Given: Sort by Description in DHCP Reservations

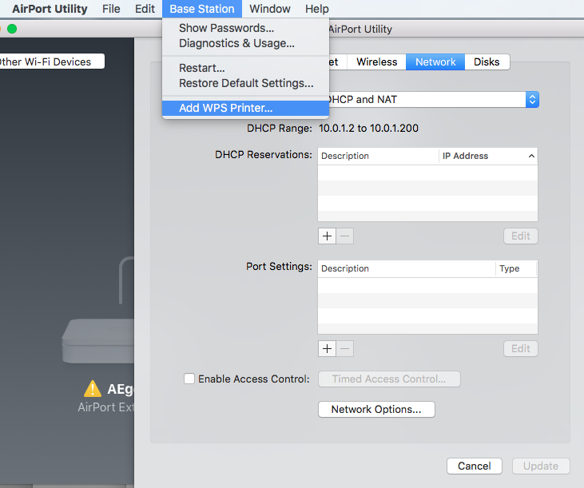Looking at the screenshot, I should click(378, 156).
